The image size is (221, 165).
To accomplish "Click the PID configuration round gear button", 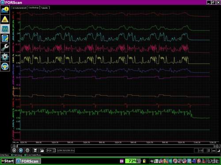I will (27, 150).
